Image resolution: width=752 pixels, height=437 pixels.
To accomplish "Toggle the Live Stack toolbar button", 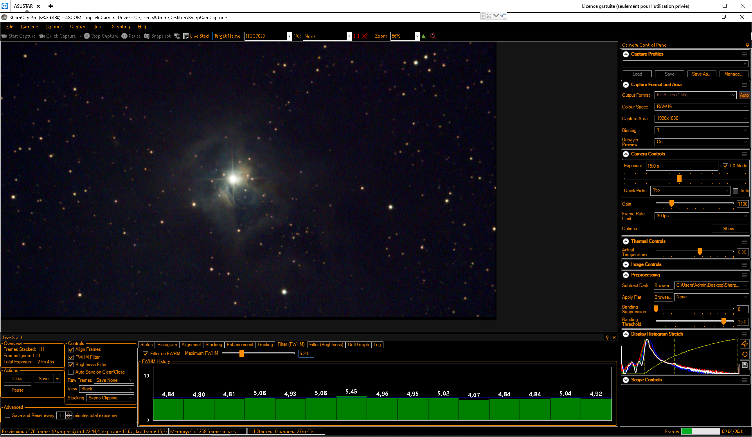I will [197, 36].
